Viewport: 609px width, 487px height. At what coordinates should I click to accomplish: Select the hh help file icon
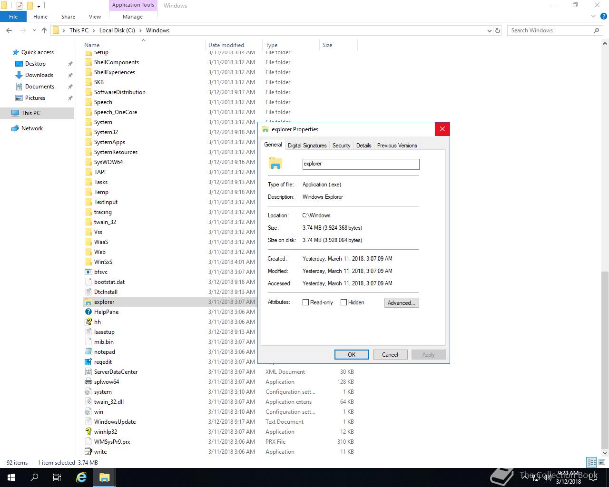(88, 322)
